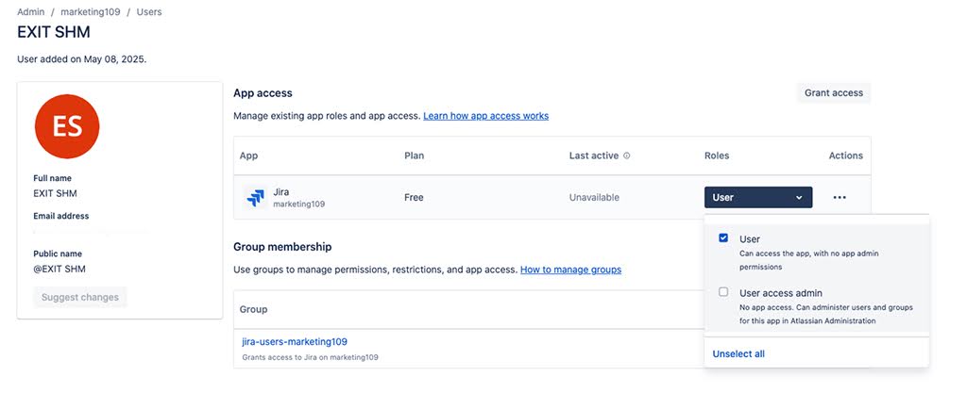Click the Free plan cell
Screen dimensions: 967x409
414,197
